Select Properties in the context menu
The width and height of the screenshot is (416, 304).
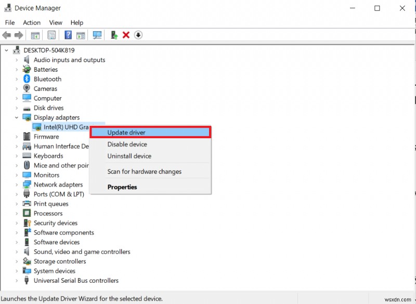[122, 187]
